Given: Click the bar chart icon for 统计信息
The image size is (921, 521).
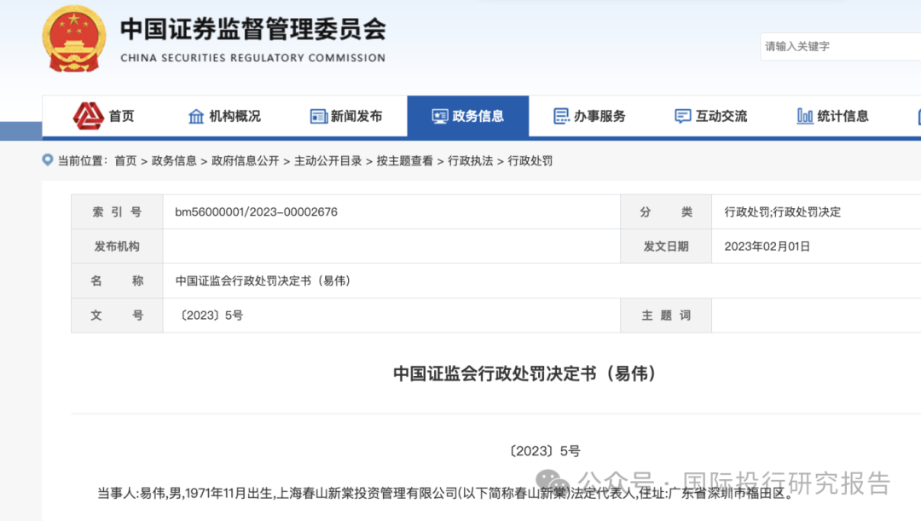Looking at the screenshot, I should pos(805,116).
